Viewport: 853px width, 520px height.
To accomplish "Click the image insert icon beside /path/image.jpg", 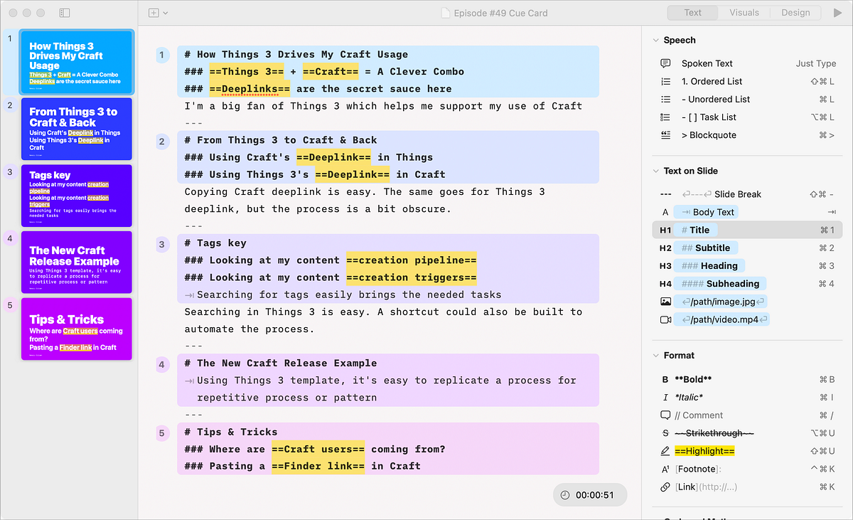I will 665,301.
